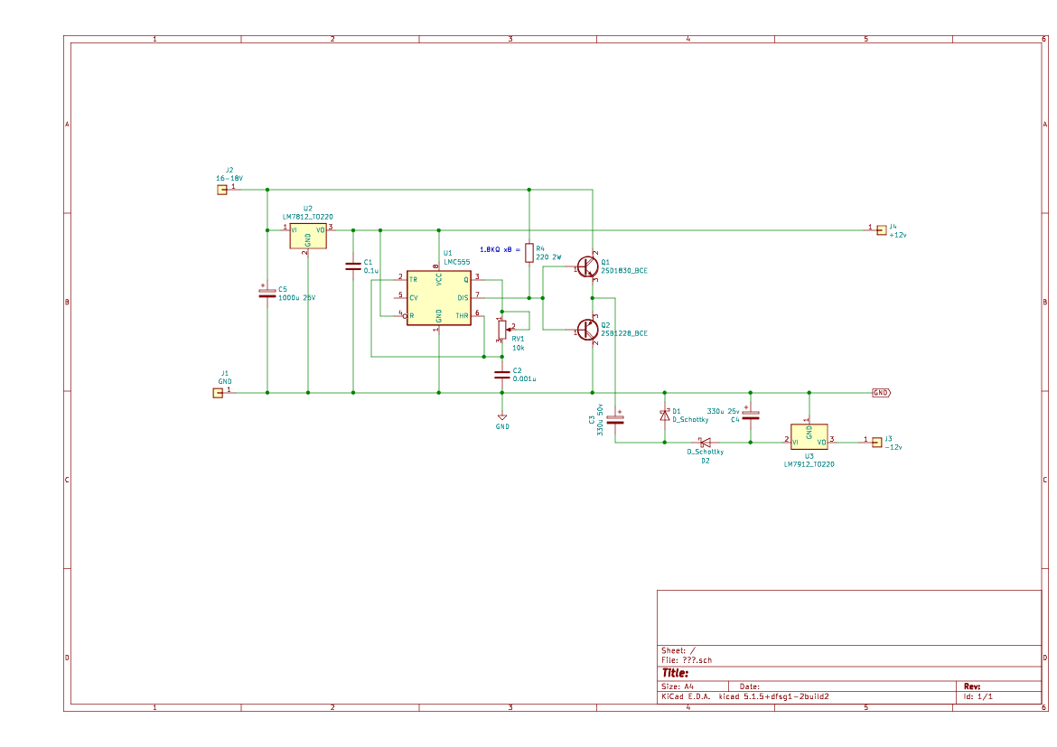Click the J1 GND connector

[x=217, y=393]
